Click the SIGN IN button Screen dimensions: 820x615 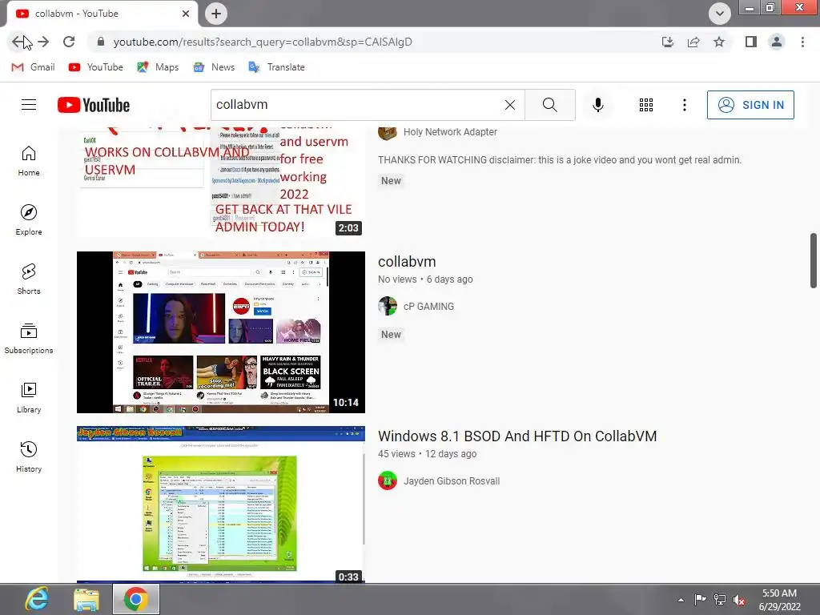click(750, 105)
